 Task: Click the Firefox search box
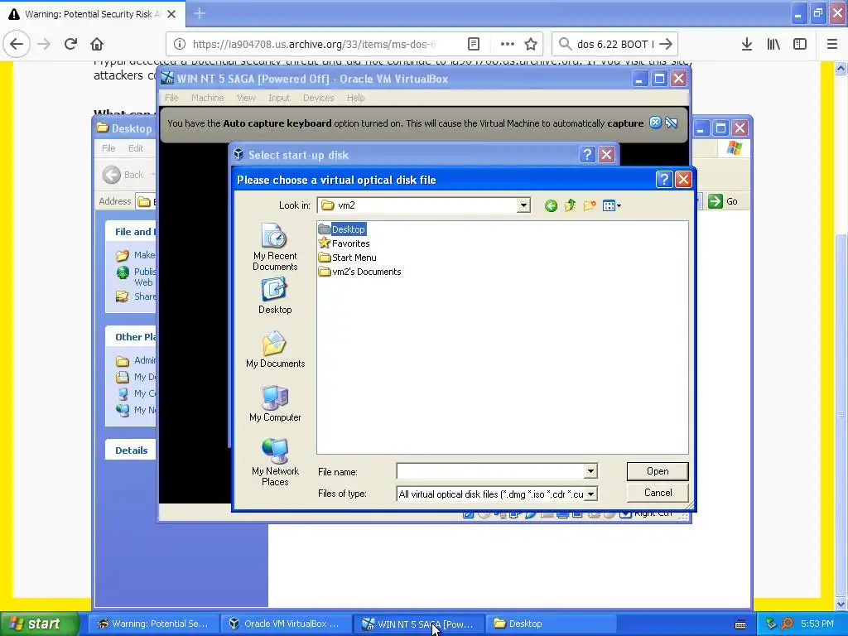614,45
